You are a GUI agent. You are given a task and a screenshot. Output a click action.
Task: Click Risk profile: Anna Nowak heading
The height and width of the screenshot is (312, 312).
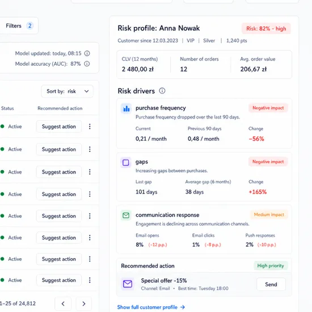[159, 28]
